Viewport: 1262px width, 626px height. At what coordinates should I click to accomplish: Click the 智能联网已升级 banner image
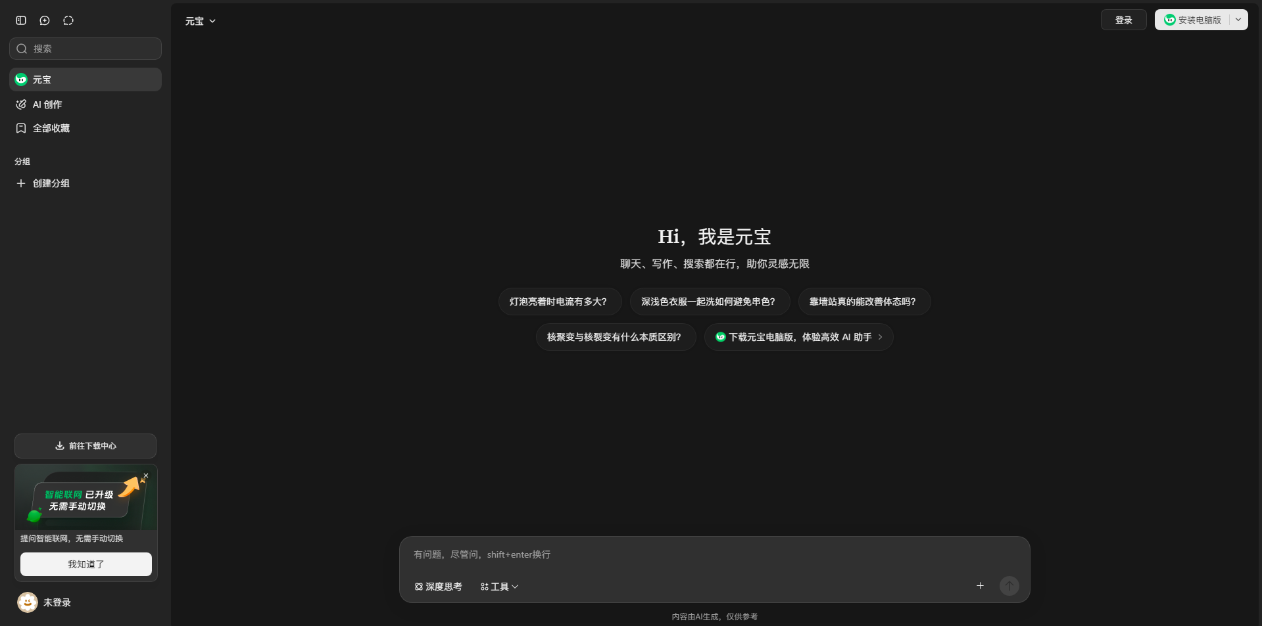click(86, 497)
